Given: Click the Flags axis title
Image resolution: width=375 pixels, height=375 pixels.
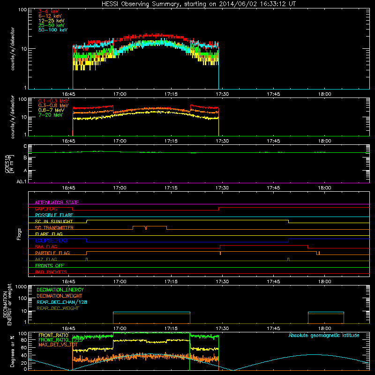Looking at the screenshot, I should coord(19,234).
